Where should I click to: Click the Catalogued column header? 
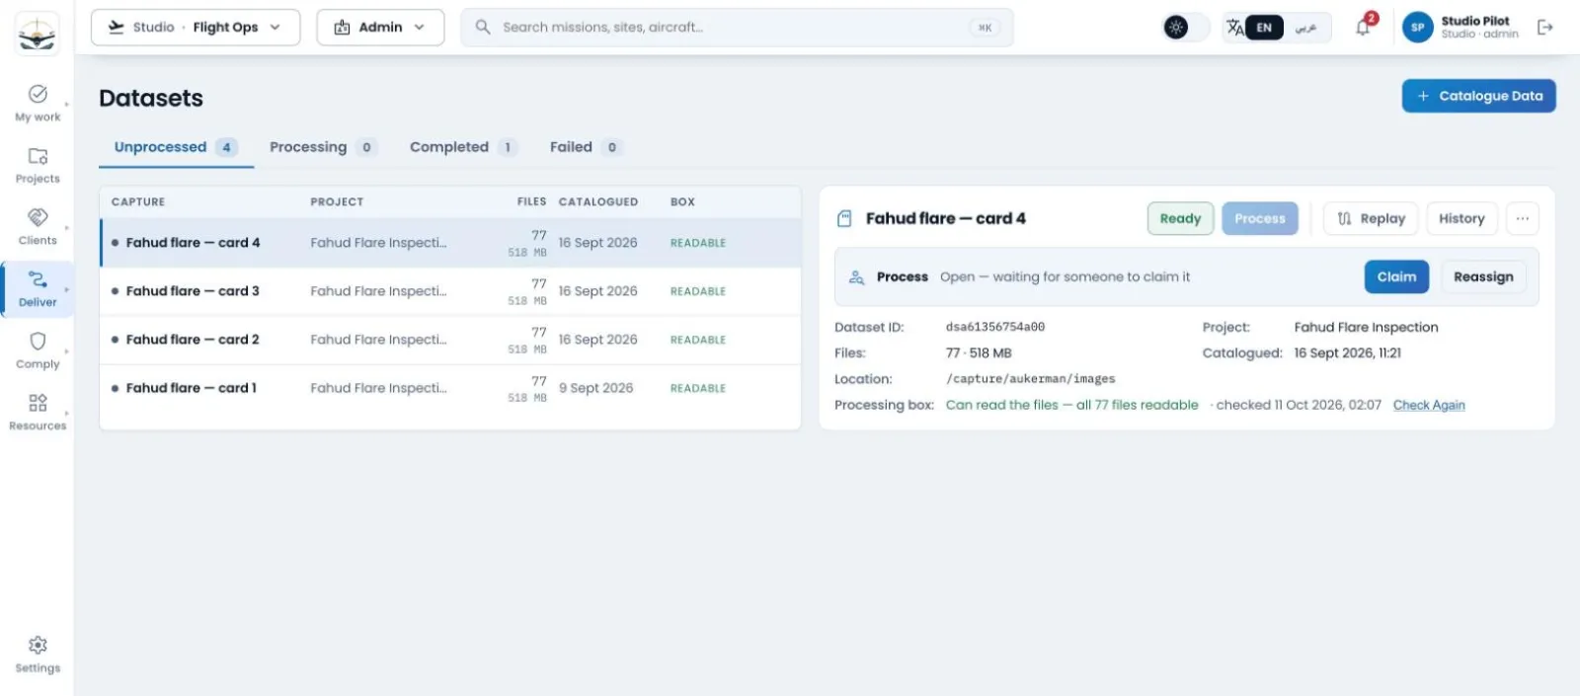[598, 201]
